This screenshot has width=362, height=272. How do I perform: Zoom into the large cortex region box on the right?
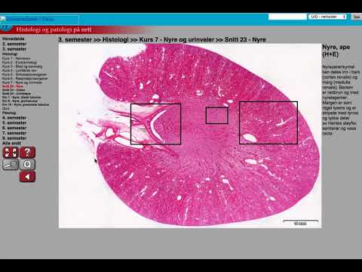(268, 122)
